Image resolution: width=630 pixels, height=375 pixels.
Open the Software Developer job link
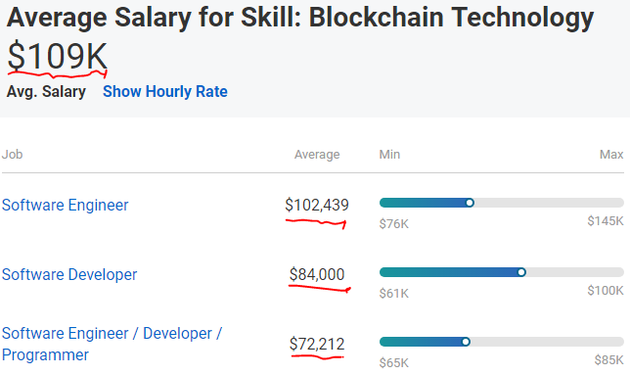click(69, 274)
